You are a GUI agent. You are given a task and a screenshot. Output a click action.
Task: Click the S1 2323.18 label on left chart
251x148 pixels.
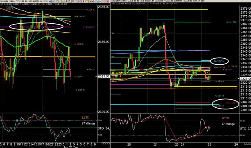80,90
